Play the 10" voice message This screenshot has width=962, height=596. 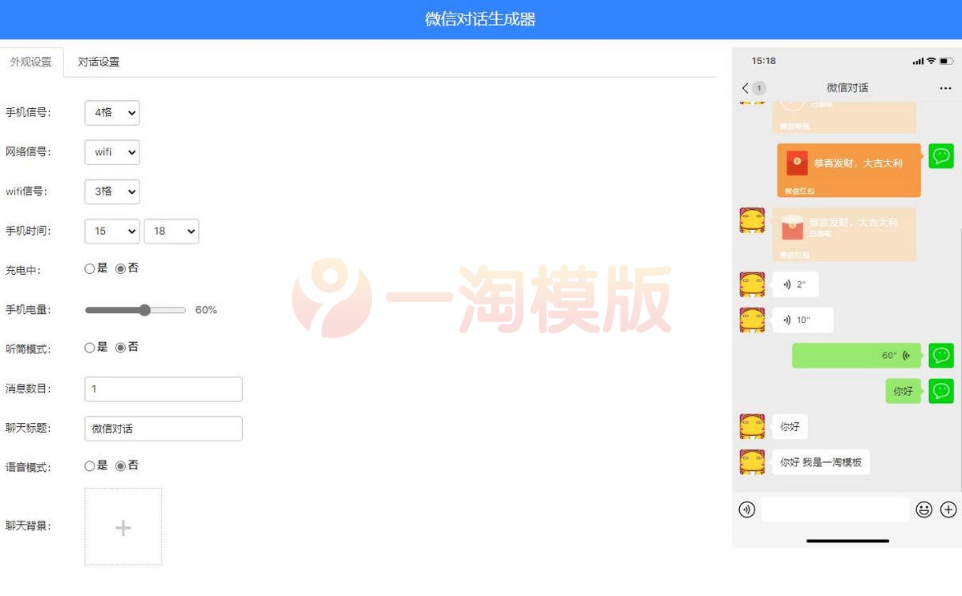tap(802, 320)
